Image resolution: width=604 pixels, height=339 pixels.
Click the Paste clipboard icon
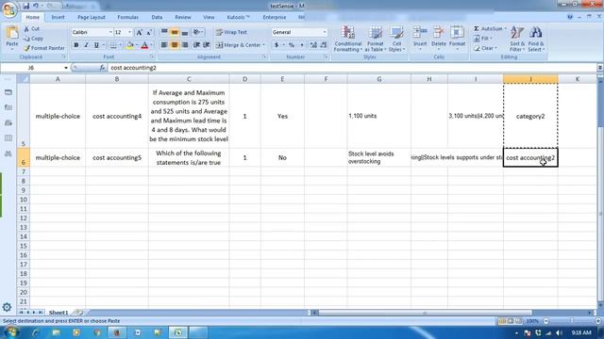12,33
